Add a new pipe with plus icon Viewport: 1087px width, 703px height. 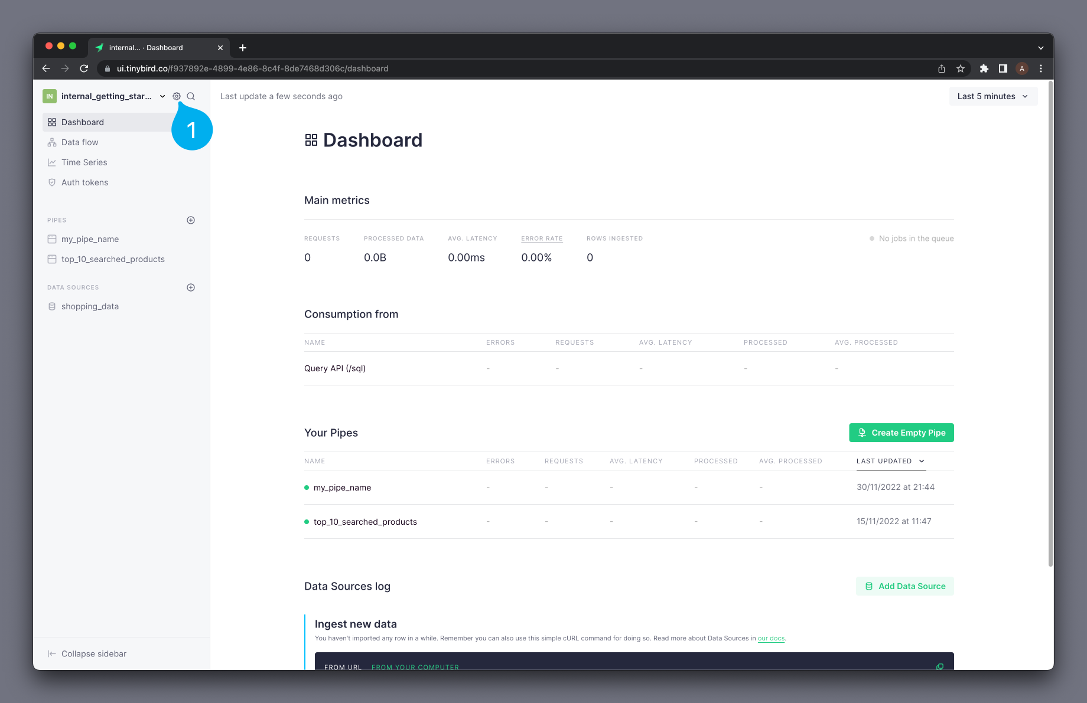(191, 220)
